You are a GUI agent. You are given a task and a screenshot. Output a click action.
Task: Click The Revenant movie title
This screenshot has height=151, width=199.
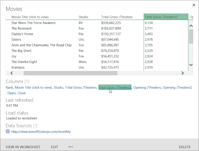(22, 29)
